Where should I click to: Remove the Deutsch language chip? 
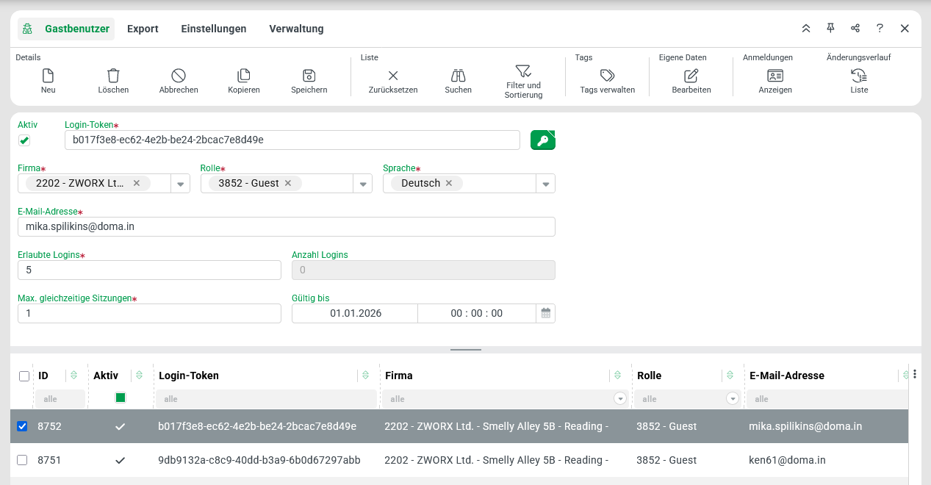(448, 183)
